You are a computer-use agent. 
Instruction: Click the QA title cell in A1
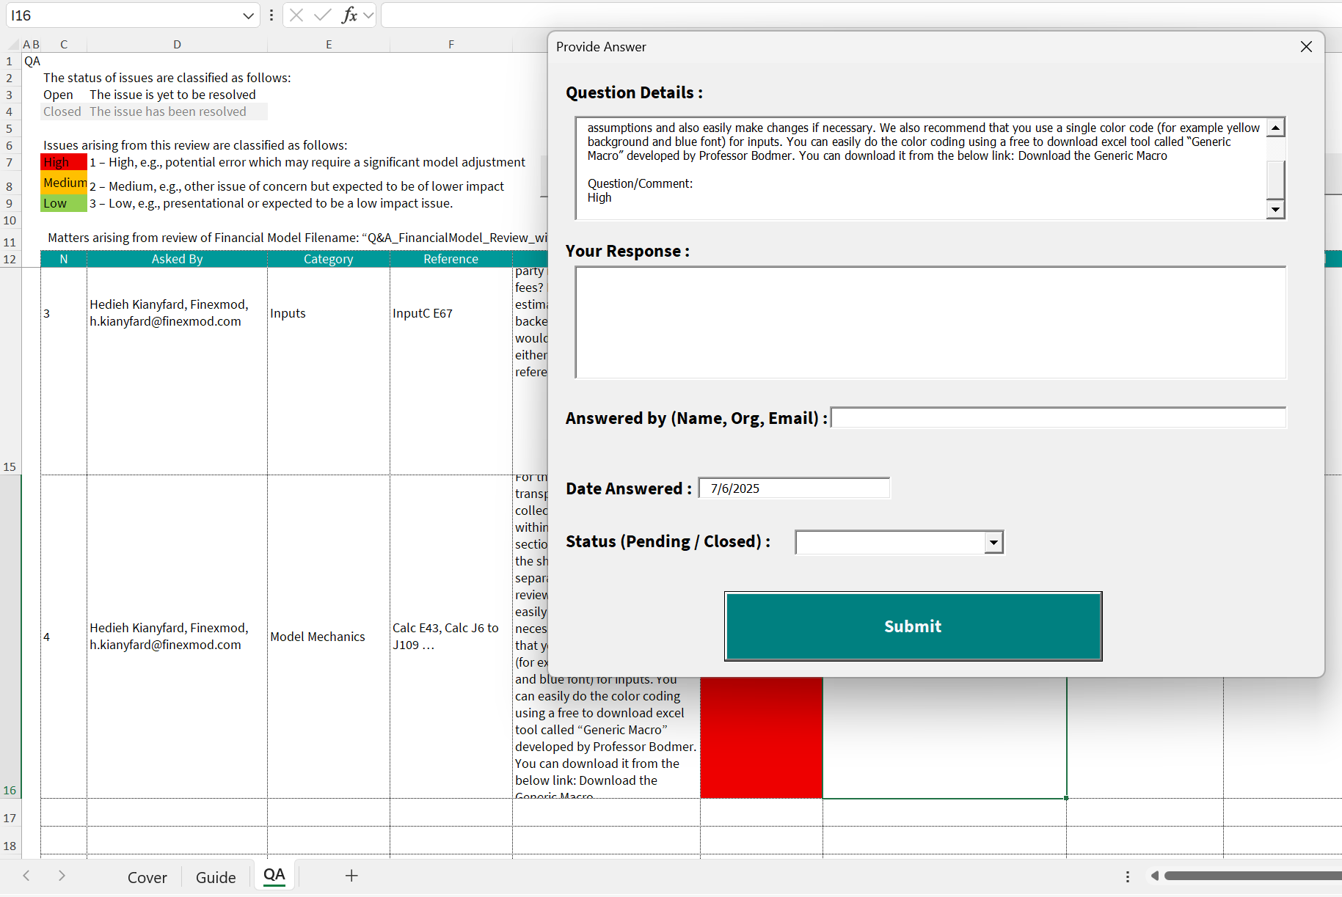click(32, 61)
